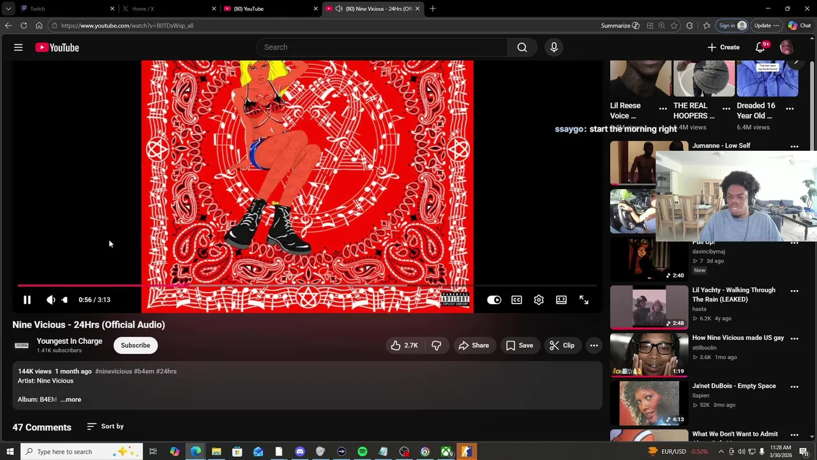Open Lil Yachty Walking Through The Rain thumbnail

(648, 307)
